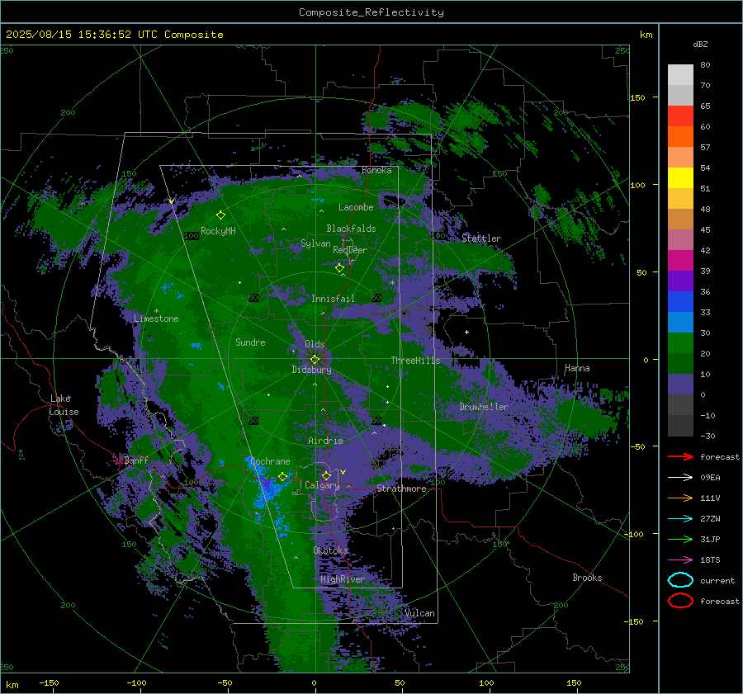Viewport: 743px width, 694px height.
Task: Click the Brooks label in the southeast
Action: coord(587,578)
